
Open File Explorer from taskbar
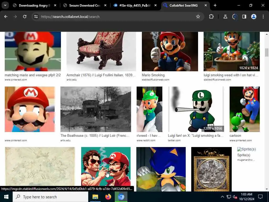(95, 197)
